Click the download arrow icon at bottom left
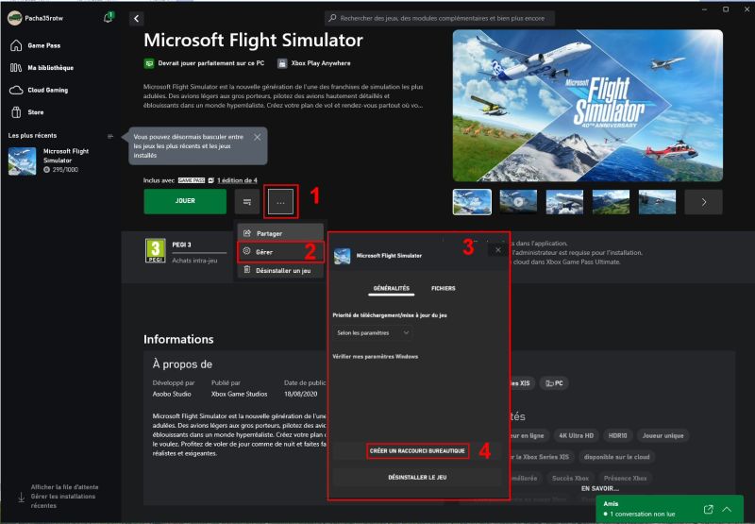Image resolution: width=755 pixels, height=524 pixels. point(21,497)
